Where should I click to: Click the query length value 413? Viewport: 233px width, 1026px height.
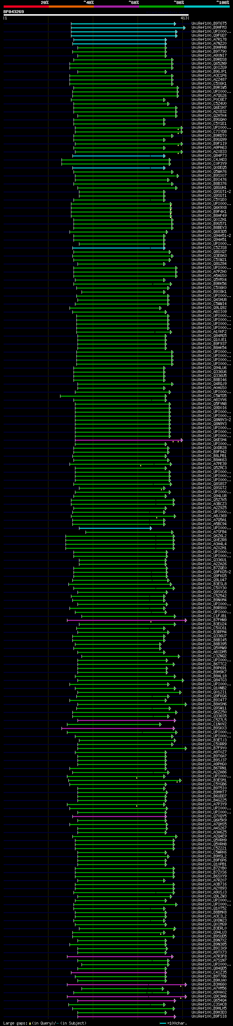pos(183,18)
